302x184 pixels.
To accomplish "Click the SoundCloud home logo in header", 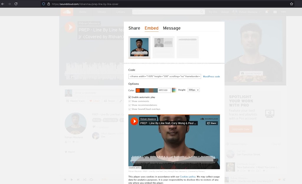I will (67, 12).
